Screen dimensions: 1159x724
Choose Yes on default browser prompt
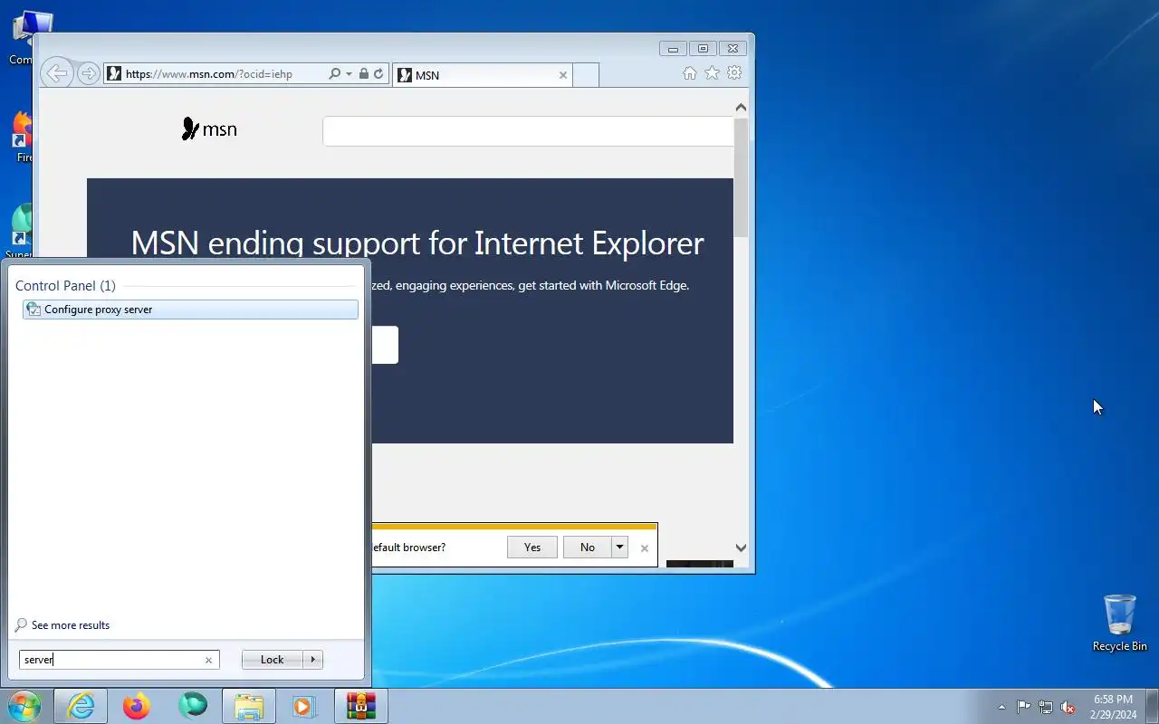point(532,548)
